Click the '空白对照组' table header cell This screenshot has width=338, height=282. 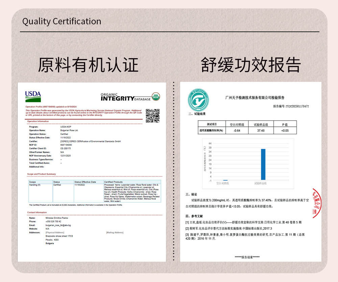point(237,124)
